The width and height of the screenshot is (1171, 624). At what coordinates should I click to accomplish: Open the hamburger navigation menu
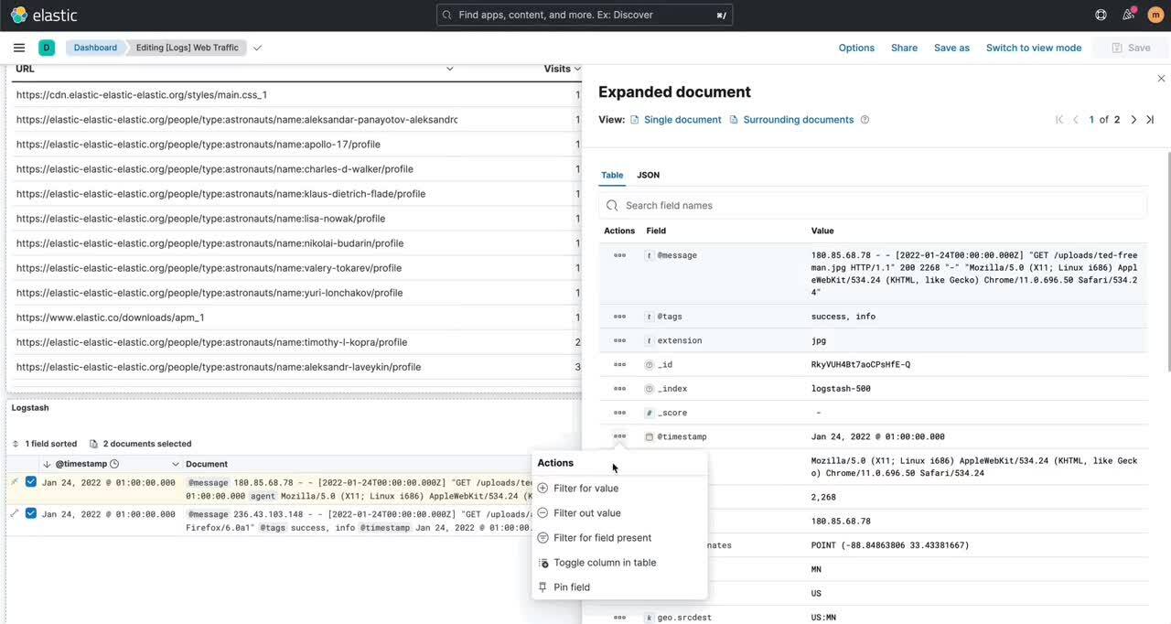(x=19, y=48)
